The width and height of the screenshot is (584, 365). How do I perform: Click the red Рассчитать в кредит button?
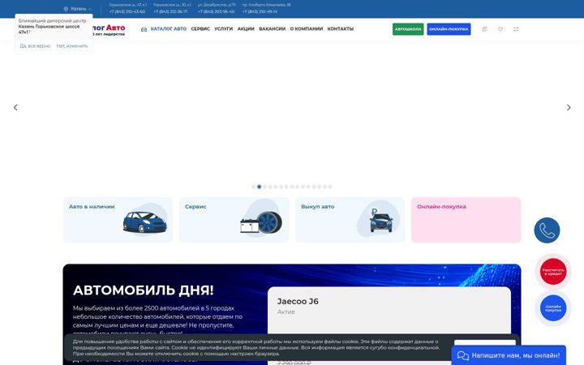(x=553, y=272)
